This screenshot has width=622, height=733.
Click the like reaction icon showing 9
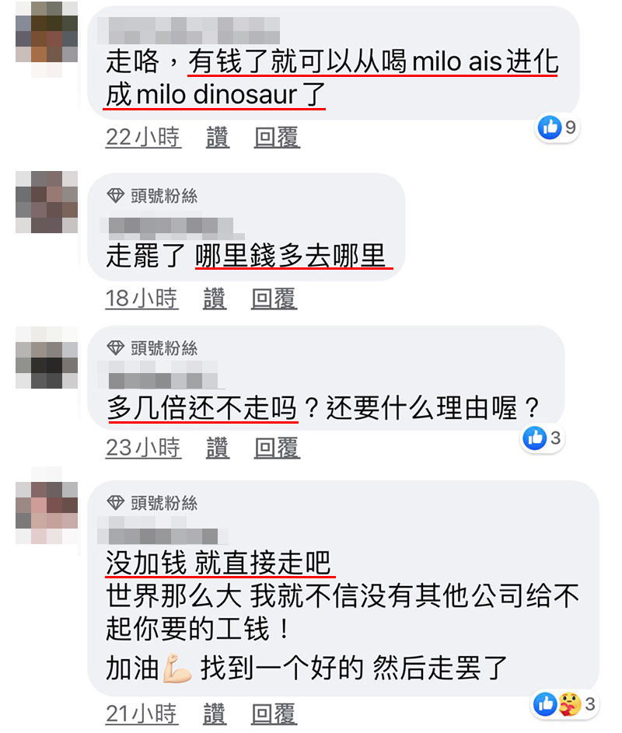coord(550,127)
